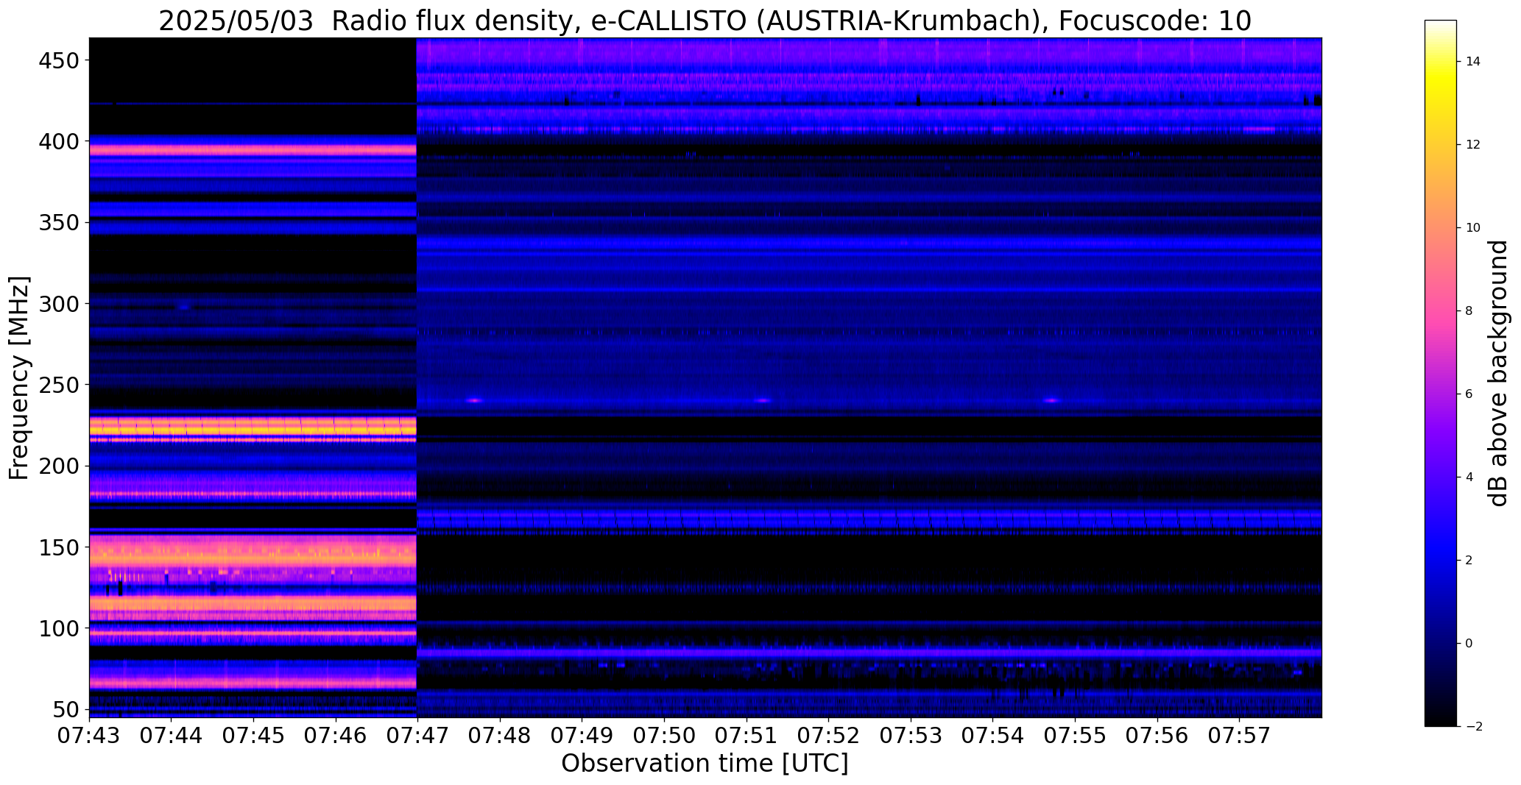Click the colorbar tick label 4
1521x785 pixels.
coord(1469,477)
